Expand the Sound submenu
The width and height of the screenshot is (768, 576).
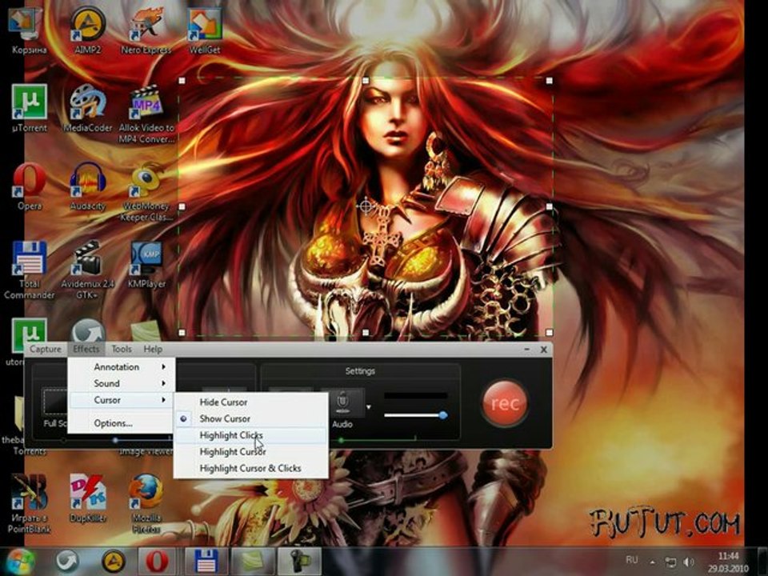coord(121,383)
